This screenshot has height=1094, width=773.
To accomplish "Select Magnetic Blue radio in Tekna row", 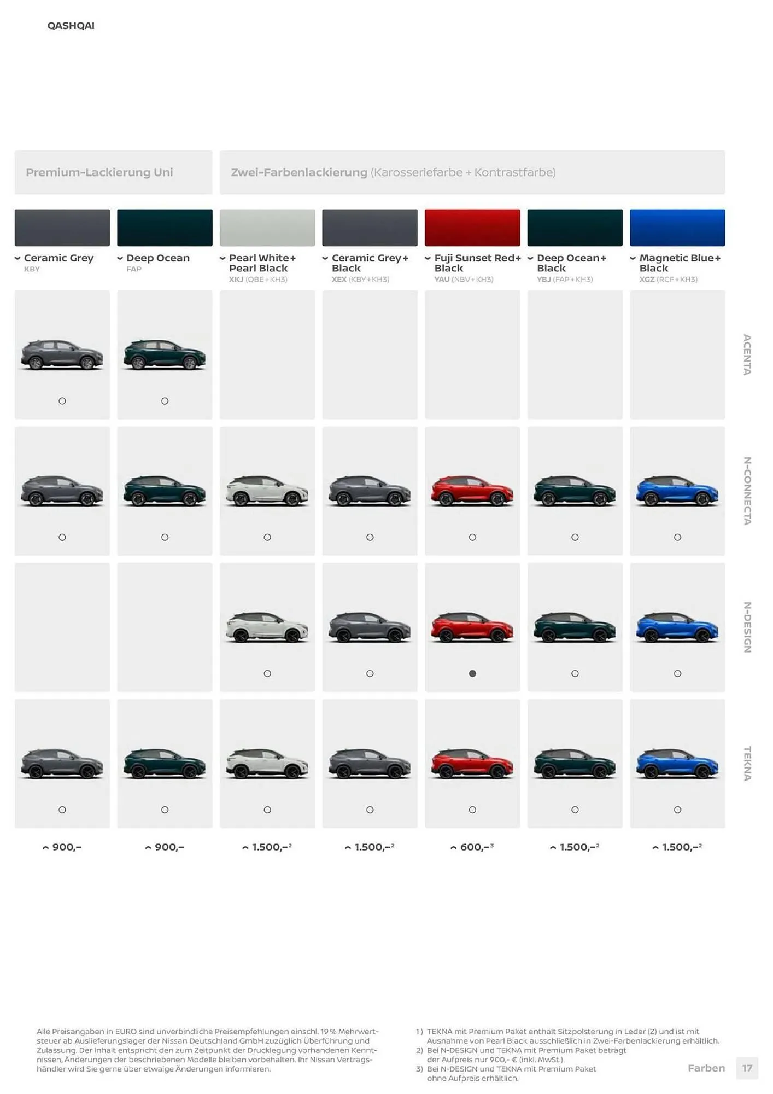I will coord(677,810).
